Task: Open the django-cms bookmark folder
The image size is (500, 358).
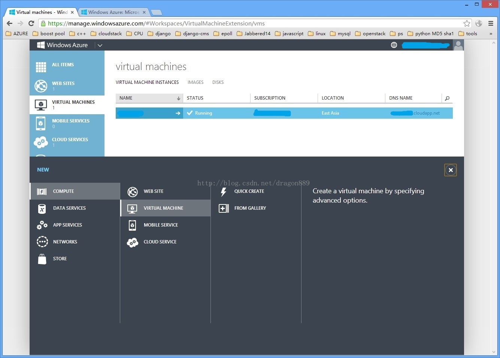Action: coord(192,34)
